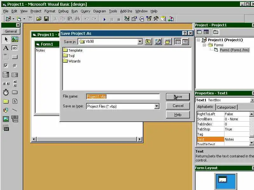This screenshot has width=254, height=190.
Task: Select the ListBox control tool
Action: [15, 75]
